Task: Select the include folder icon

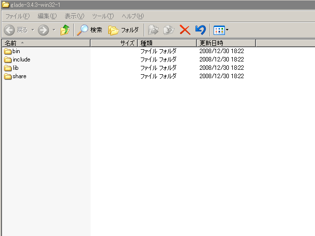Action: click(x=8, y=59)
